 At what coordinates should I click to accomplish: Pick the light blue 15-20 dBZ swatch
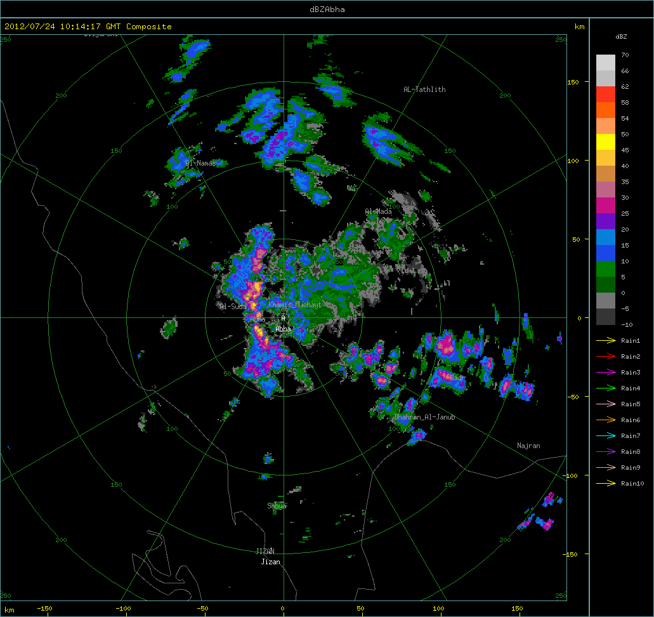pos(606,237)
